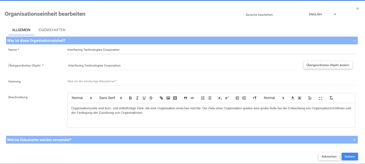The width and height of the screenshot is (365, 164).
Task: Click the 'Kennung' field label
Action: [x=15, y=82]
